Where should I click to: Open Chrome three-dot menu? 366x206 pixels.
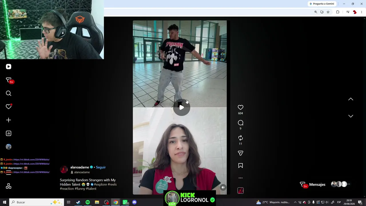tap(362, 12)
